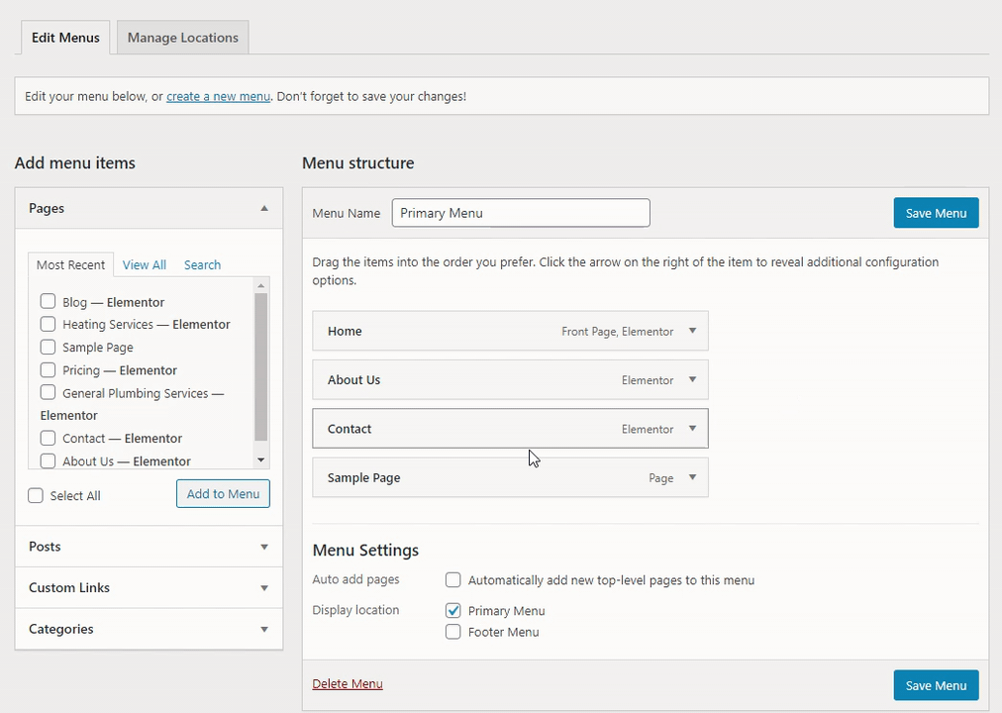Expand Home menu item options arrow
This screenshot has height=713, width=1002.
(692, 331)
